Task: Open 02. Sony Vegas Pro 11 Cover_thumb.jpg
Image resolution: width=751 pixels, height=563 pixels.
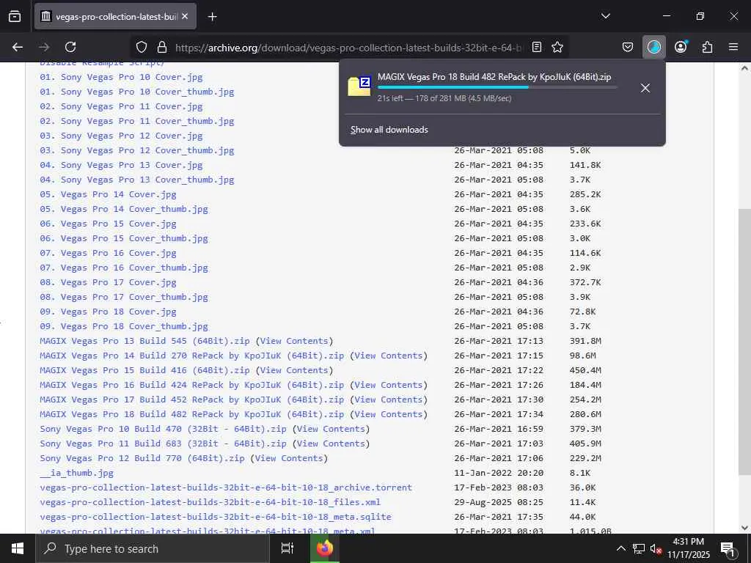Action: tap(137, 121)
